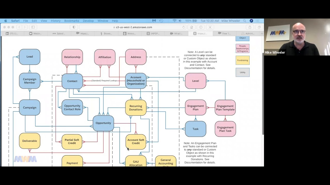
Task: Click the Malwarebytes menu bar icon
Action: click(154, 21)
